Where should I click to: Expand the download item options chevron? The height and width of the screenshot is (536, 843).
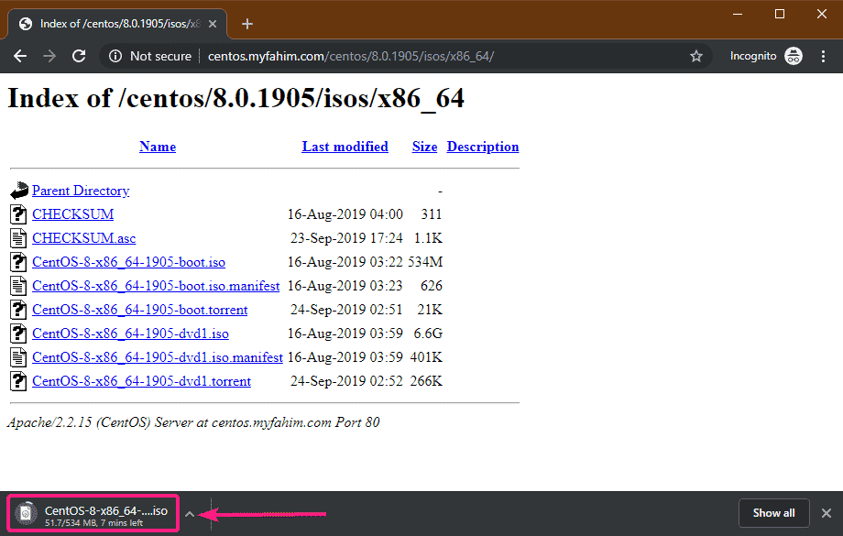pos(190,514)
